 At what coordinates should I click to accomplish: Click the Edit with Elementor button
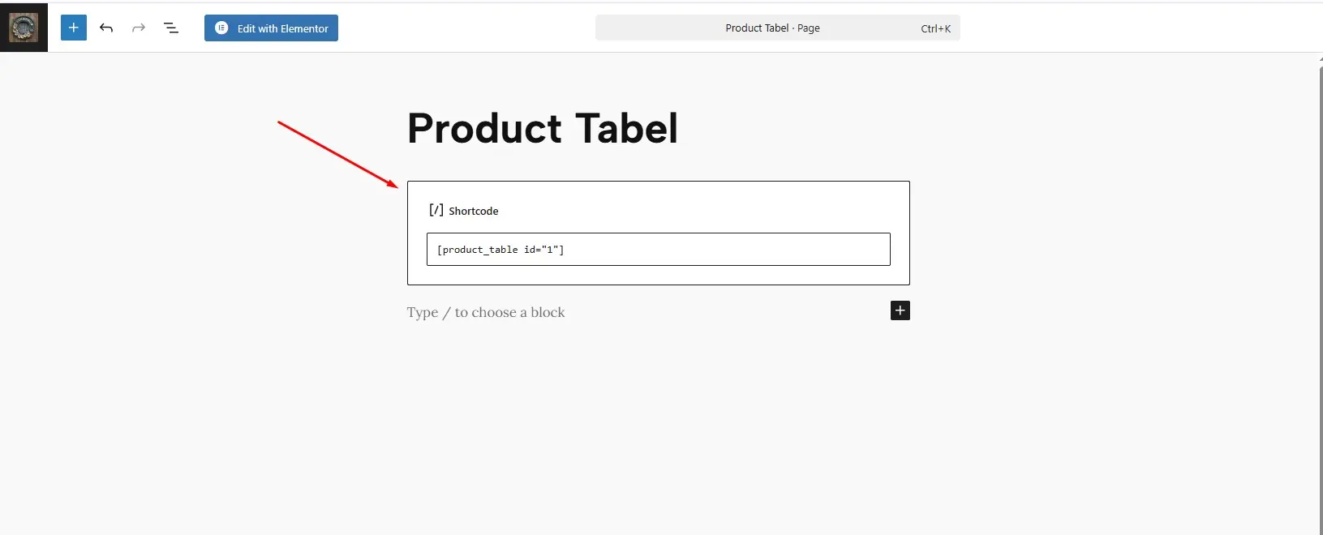point(271,28)
